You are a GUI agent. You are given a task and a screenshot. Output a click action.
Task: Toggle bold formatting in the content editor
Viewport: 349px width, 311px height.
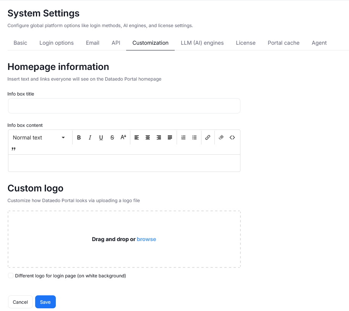point(79,137)
